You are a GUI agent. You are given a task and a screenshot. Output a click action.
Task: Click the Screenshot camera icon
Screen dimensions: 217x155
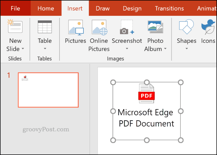pos(126,28)
